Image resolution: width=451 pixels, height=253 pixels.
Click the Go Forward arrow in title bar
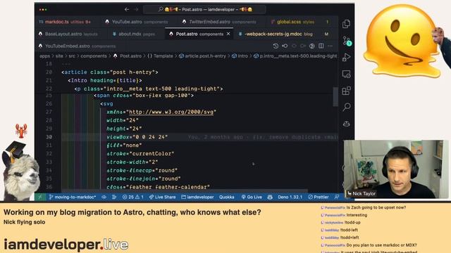point(136,9)
